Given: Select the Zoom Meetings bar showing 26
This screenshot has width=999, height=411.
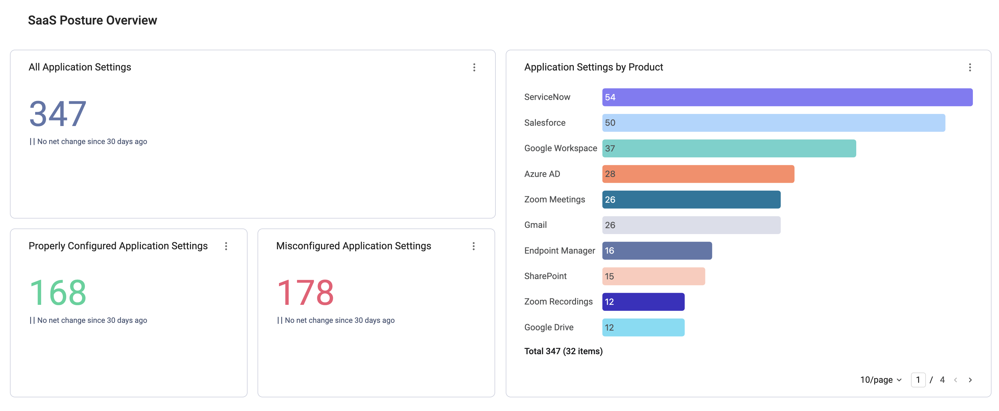Looking at the screenshot, I should click(x=691, y=199).
